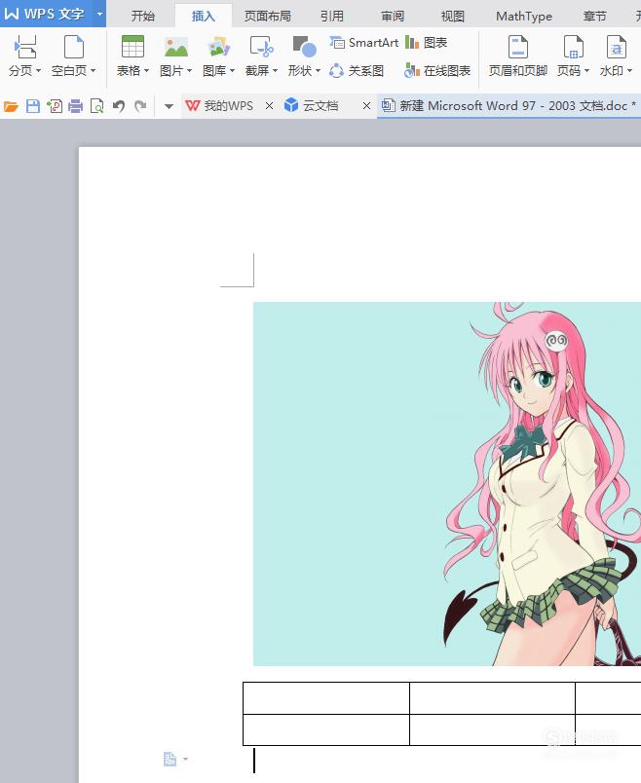641x783 pixels.
Task: Open the 审阅 ribbon tab
Action: (x=393, y=17)
